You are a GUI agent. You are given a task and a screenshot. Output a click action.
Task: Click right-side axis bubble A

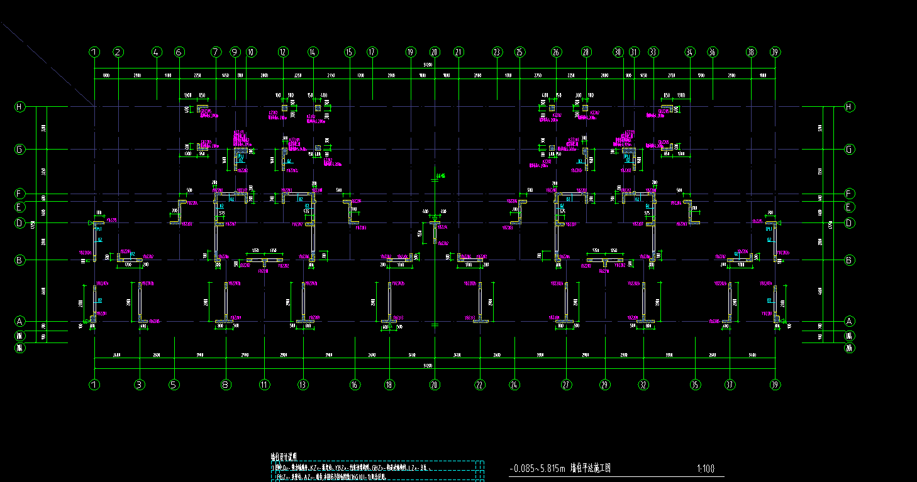click(x=850, y=321)
